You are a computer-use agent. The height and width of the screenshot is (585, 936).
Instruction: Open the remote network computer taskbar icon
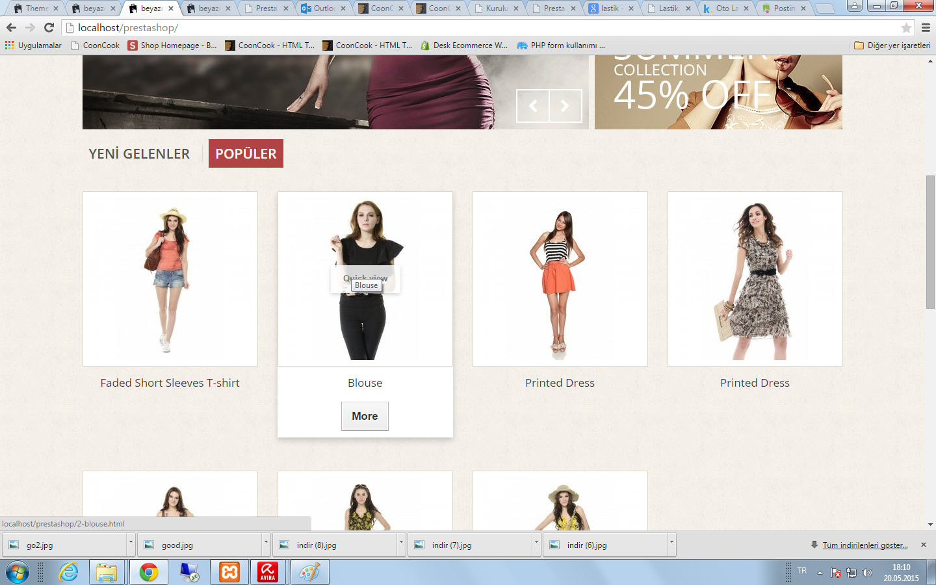(189, 573)
